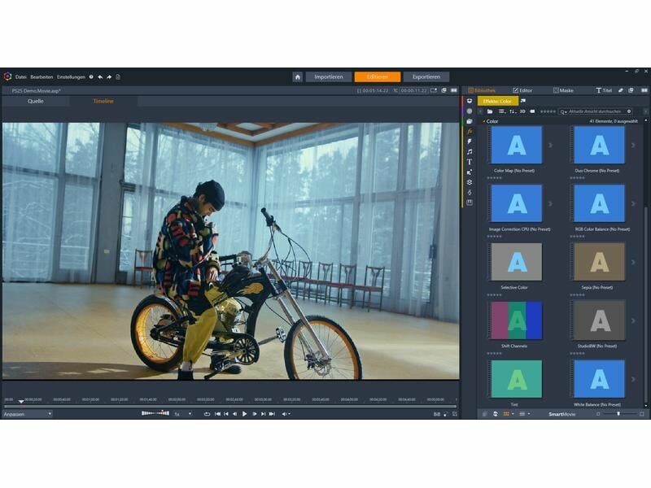Open the Bearbeiten menu

pos(42,77)
